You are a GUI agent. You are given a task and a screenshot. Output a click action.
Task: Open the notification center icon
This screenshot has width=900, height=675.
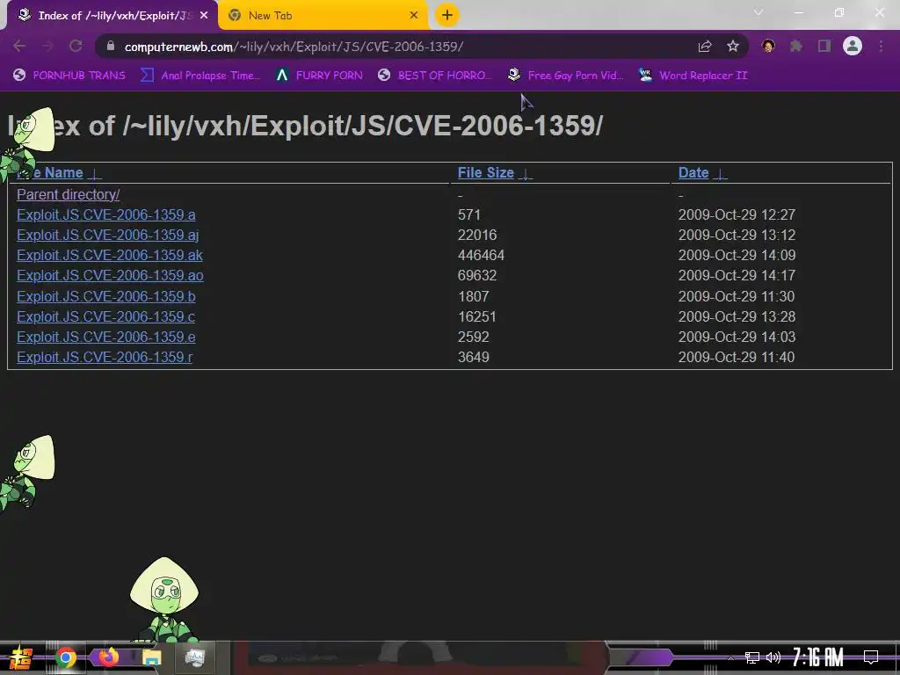[871, 657]
